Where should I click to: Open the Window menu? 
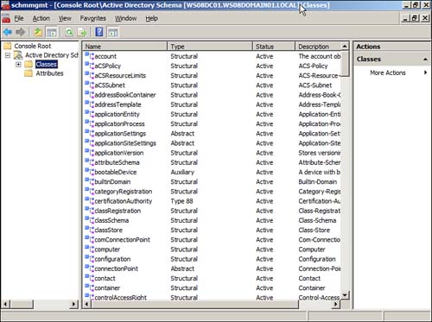[126, 18]
